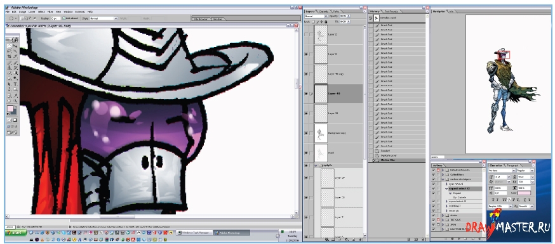
Task: Click cornelius-c.psd snapshot in History
Action: tap(397, 17)
